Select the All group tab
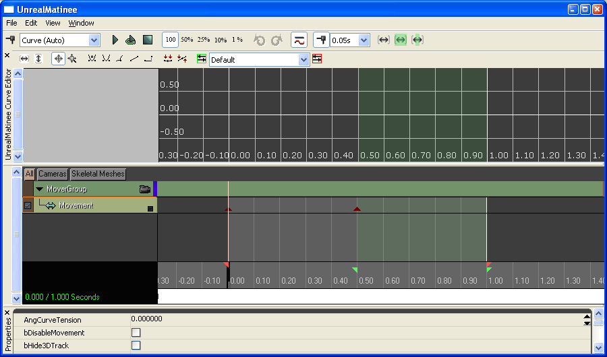Image resolution: width=607 pixels, height=357 pixels. [x=30, y=174]
